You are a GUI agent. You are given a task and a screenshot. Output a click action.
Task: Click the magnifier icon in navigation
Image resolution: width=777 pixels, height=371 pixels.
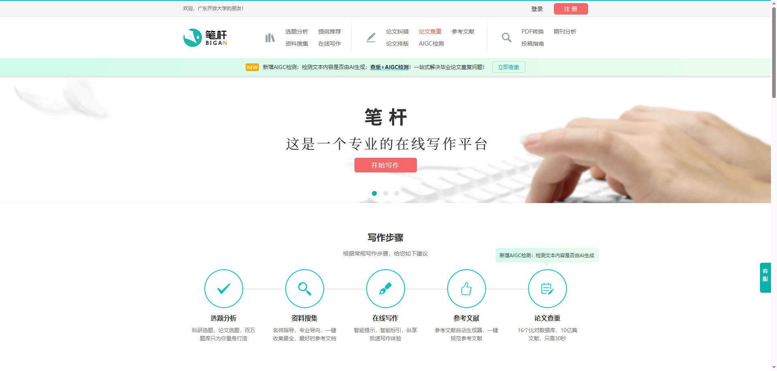point(506,38)
